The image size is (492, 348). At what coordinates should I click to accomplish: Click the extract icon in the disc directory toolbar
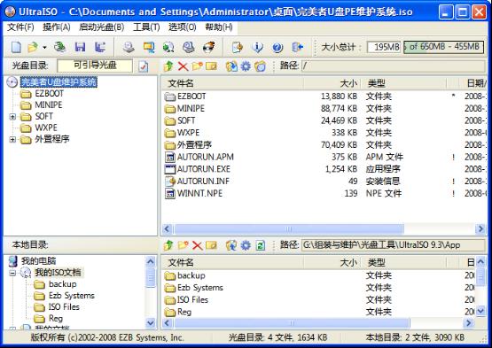(x=231, y=66)
